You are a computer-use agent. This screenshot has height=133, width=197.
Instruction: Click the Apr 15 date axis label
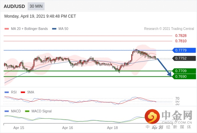(x=19, y=128)
